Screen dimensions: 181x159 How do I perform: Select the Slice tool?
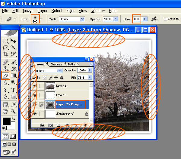tap(13, 54)
